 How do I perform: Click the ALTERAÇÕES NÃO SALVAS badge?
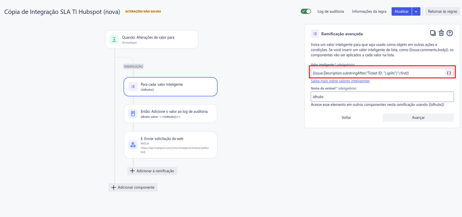point(143,12)
